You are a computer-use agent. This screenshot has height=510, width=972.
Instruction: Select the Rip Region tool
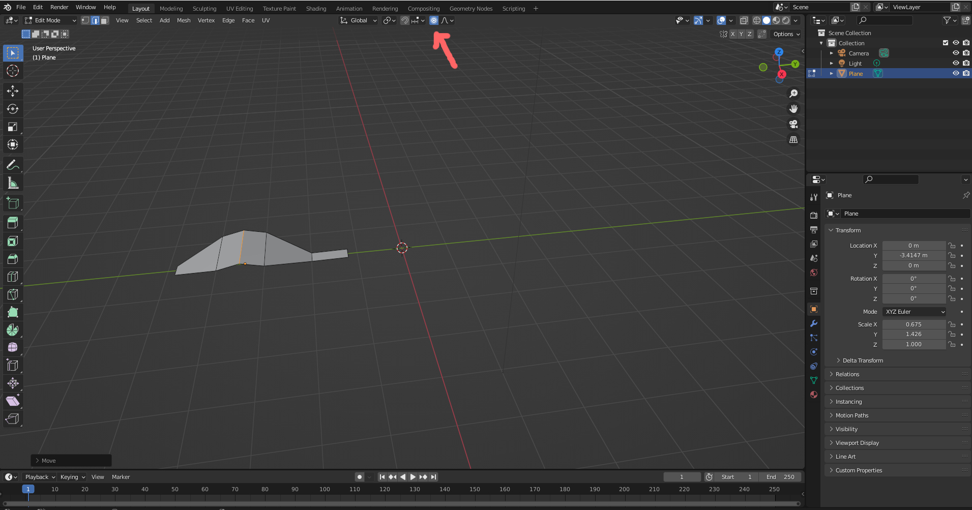[x=13, y=419]
